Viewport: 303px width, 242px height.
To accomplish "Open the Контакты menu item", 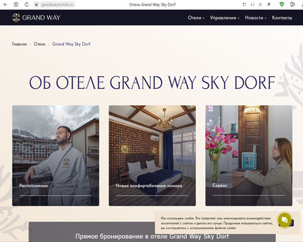I will click(x=282, y=18).
